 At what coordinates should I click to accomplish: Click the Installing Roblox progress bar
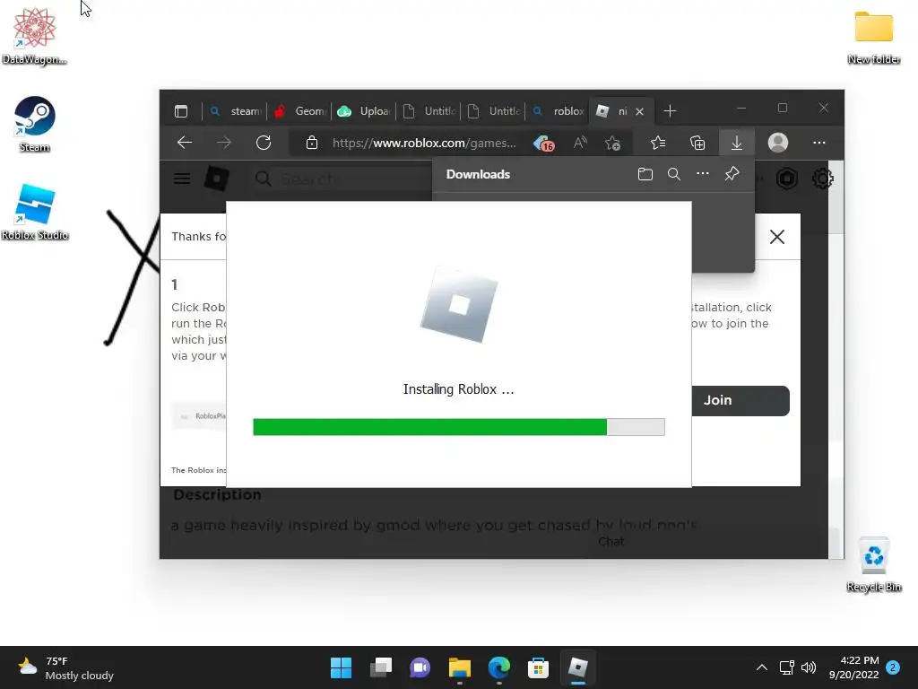[458, 427]
